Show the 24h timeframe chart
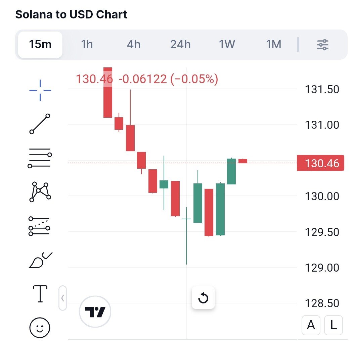The height and width of the screenshot is (341, 353). [x=180, y=45]
